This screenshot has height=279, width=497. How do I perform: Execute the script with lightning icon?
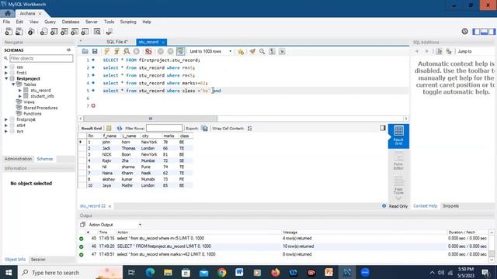[x=107, y=51]
